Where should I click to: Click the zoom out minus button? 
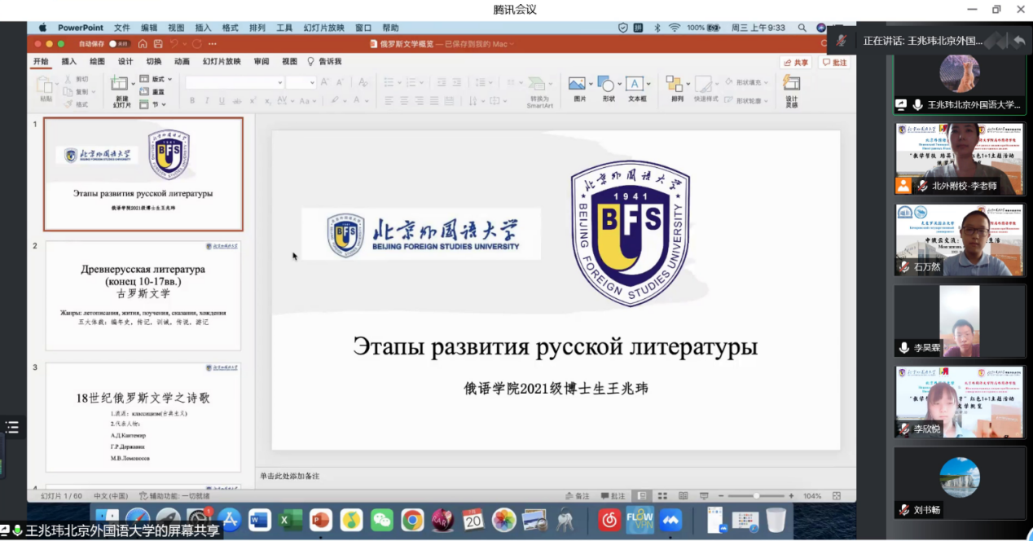pyautogui.click(x=722, y=496)
